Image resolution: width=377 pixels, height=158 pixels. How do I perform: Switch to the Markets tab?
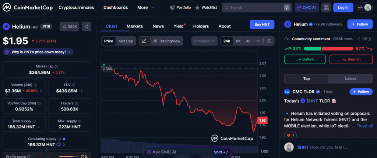click(135, 26)
